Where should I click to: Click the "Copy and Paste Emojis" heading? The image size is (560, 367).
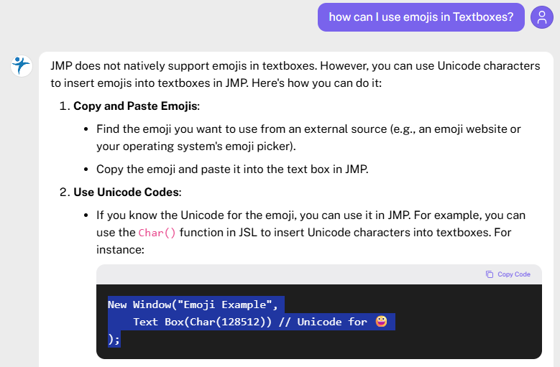pyautogui.click(x=136, y=106)
